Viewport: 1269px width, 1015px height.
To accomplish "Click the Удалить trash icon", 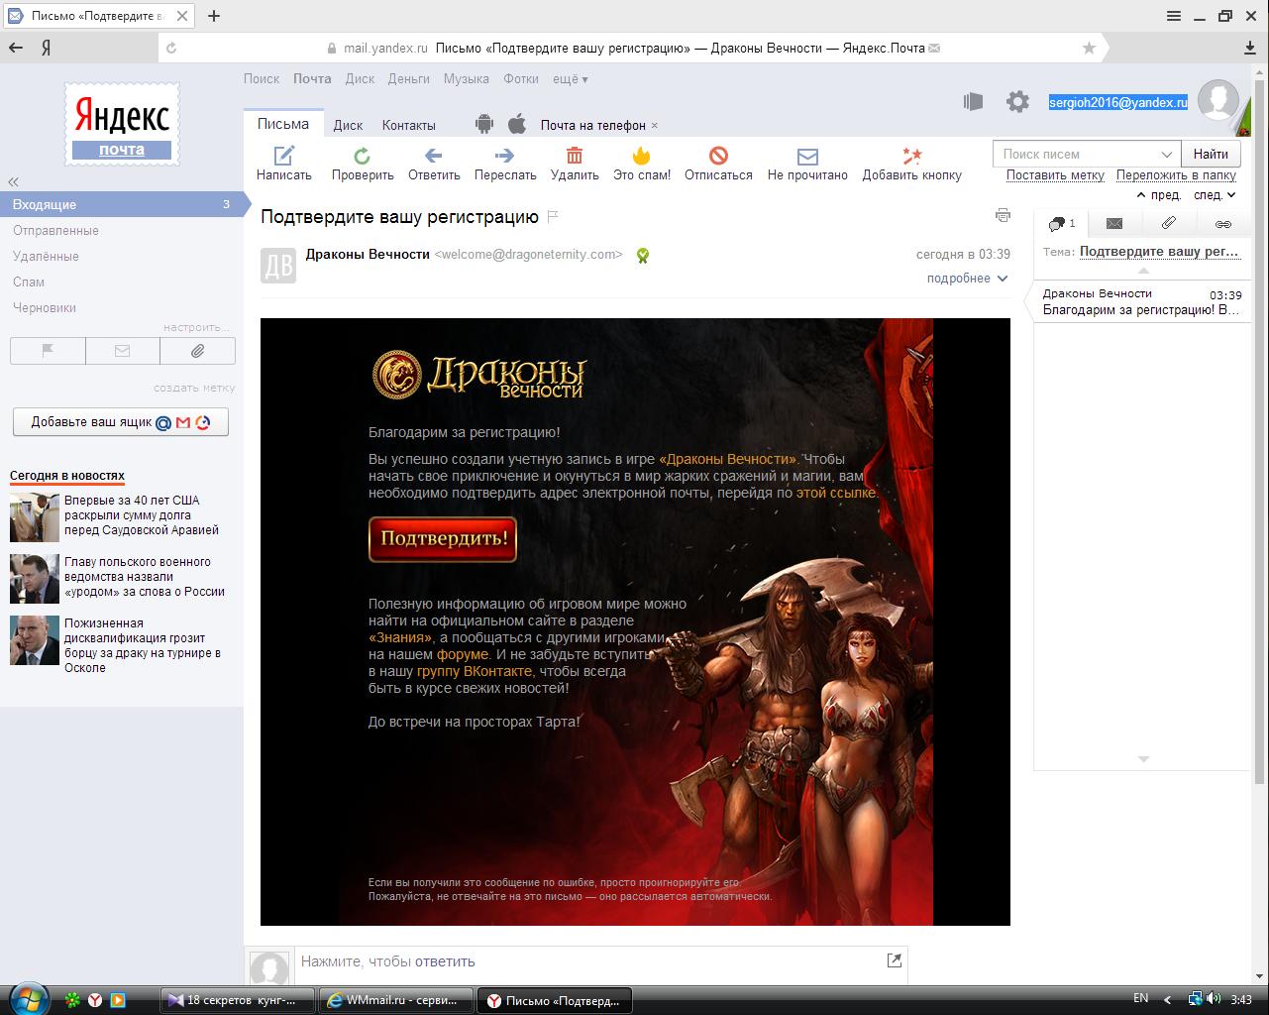I will 575,155.
